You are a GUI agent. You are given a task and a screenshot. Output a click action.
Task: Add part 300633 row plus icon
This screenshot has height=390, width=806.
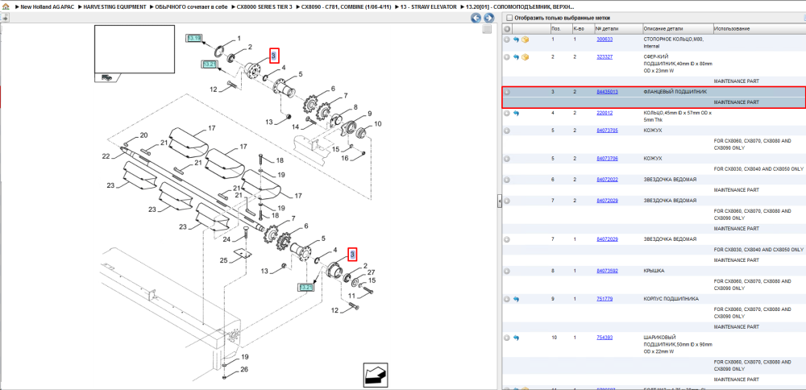[507, 39]
